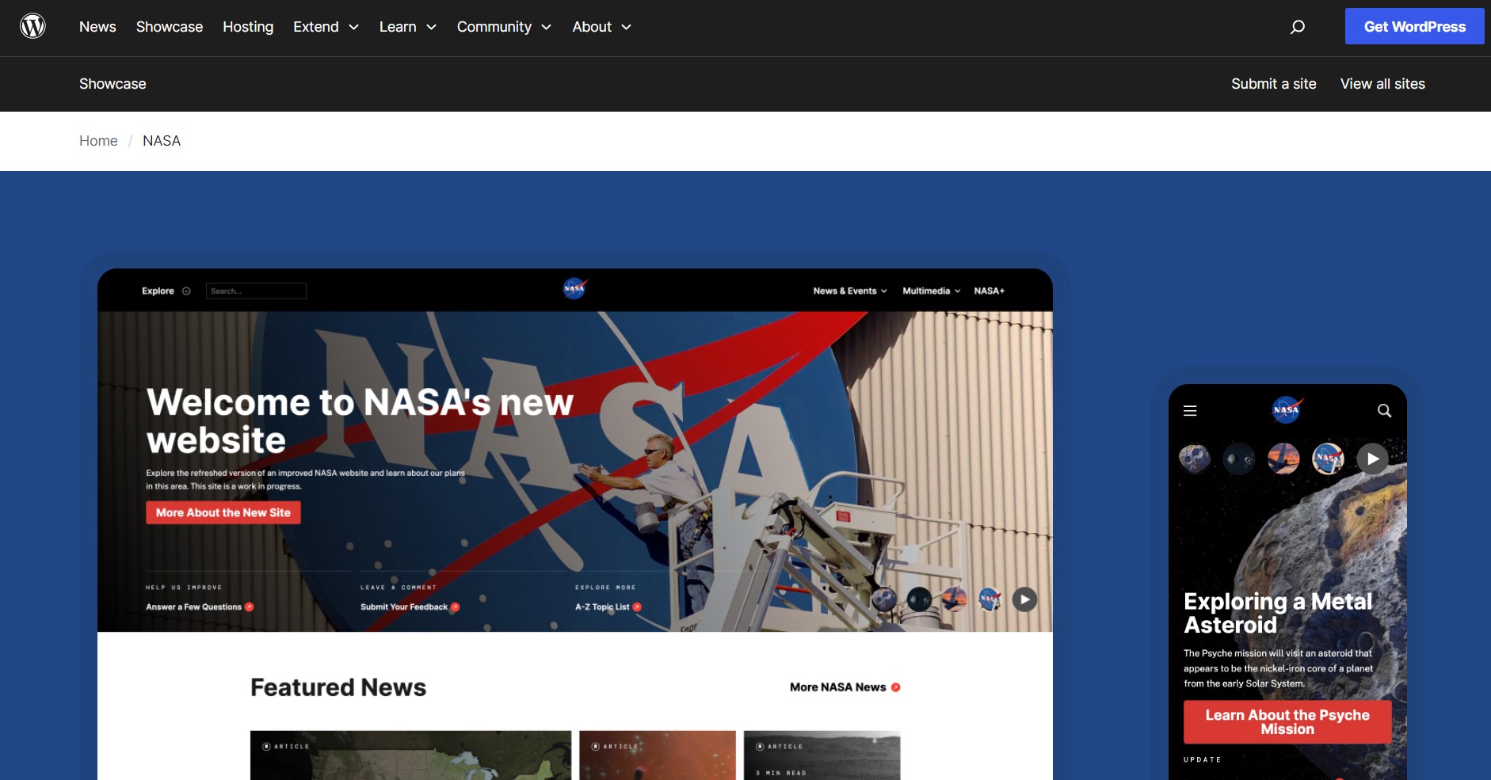This screenshot has width=1491, height=780.
Task: Open the Submit a site link
Action: click(x=1273, y=84)
